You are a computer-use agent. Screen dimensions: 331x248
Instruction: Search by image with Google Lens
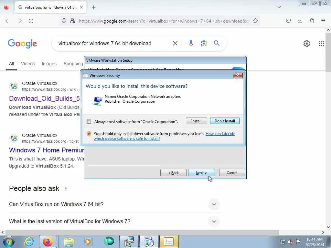click(x=204, y=44)
